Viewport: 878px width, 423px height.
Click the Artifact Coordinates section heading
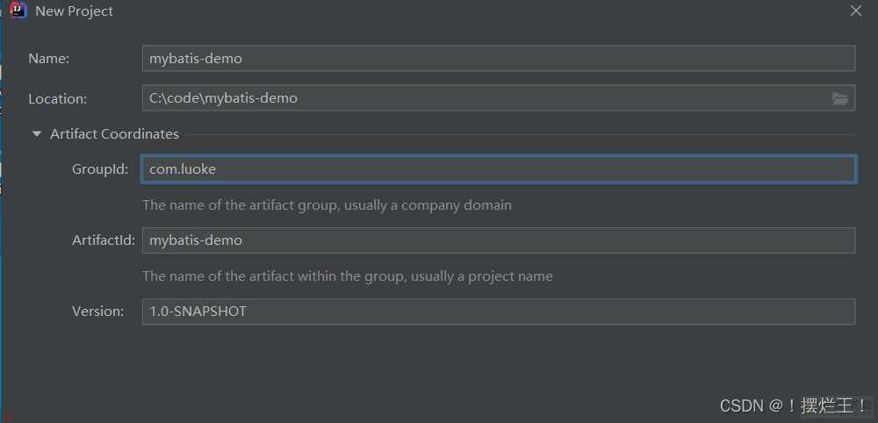point(114,134)
